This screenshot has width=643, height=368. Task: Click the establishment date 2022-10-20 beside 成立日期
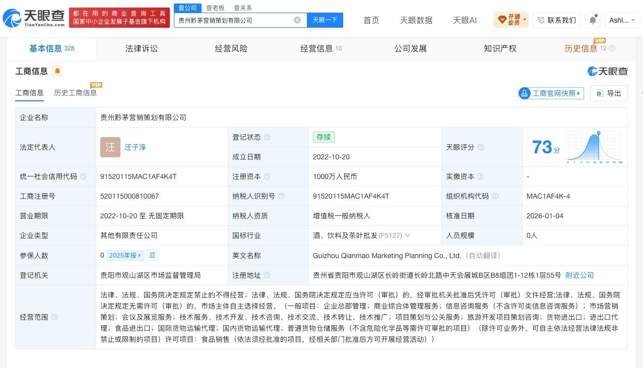pyautogui.click(x=331, y=157)
